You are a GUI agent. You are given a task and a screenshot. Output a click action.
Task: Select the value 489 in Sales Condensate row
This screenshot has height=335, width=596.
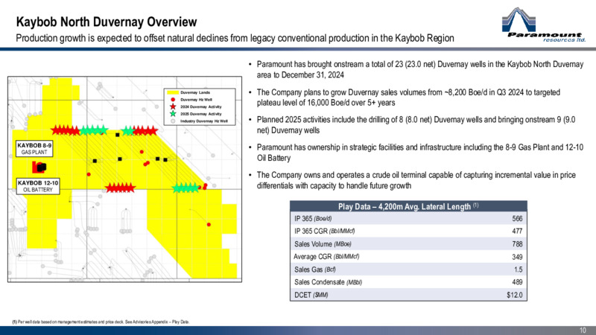[517, 282]
